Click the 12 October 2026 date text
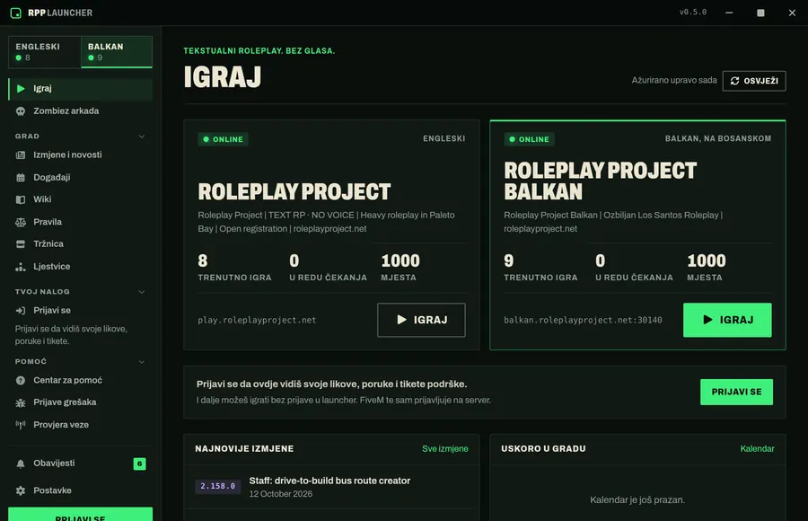Screen dimensions: 808x521 click(x=281, y=494)
